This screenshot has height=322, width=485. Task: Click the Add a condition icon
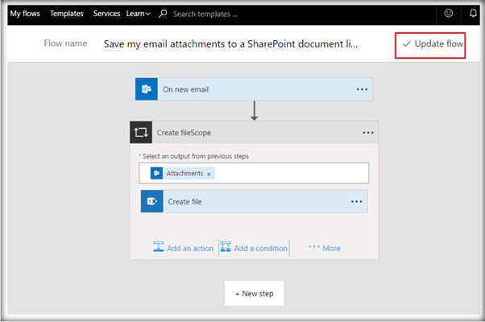(x=225, y=248)
